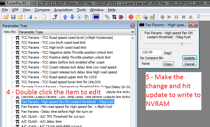Viewport: 210px width, 127px height.
Task: Select TCC Negative delta Throttle position Unlock limit
Action: pos(67,52)
